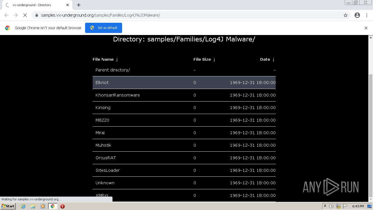Open Parent directory link
This screenshot has height=210, width=373.
click(113, 70)
